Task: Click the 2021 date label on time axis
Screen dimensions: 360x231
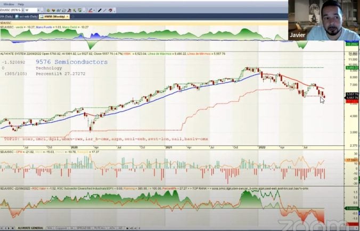Action: click(169, 148)
